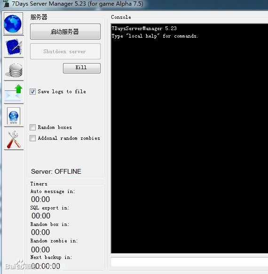The image size is (268, 274).
Task: Click the Random zombie 00:00 timer value
Action: (40, 250)
